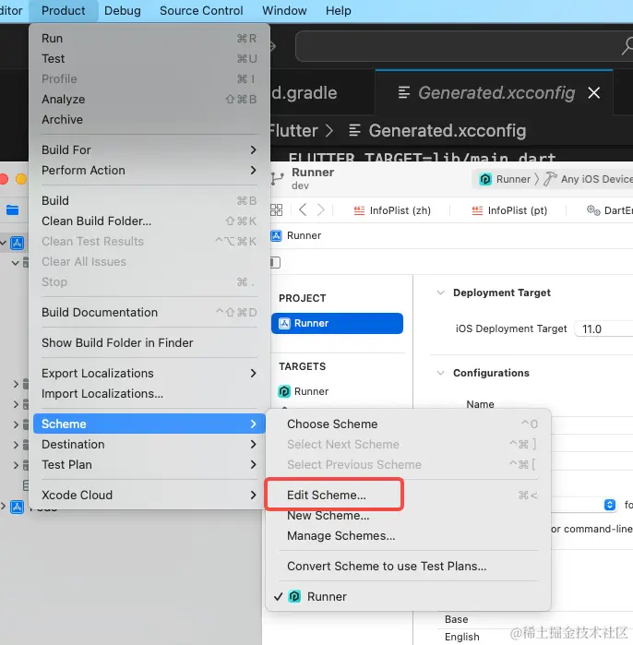
Task: Select Archive menu entry
Action: [x=149, y=119]
